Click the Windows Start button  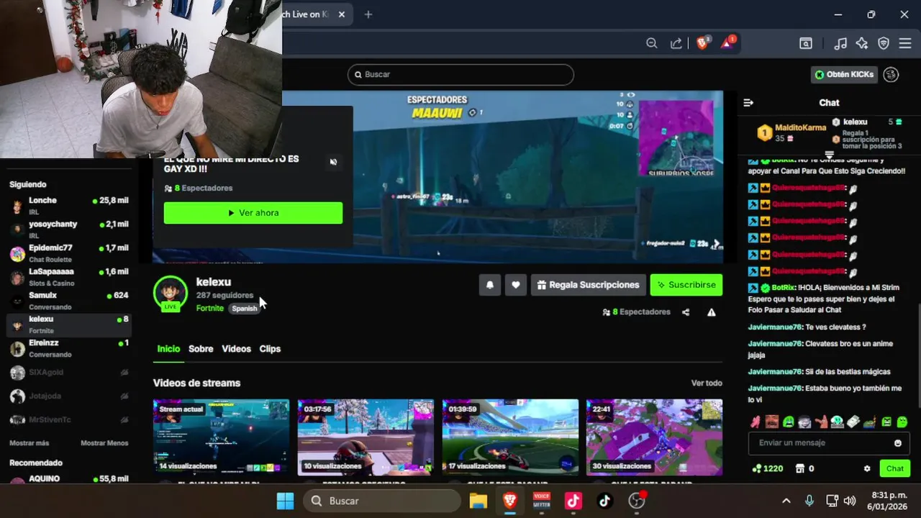pyautogui.click(x=285, y=501)
